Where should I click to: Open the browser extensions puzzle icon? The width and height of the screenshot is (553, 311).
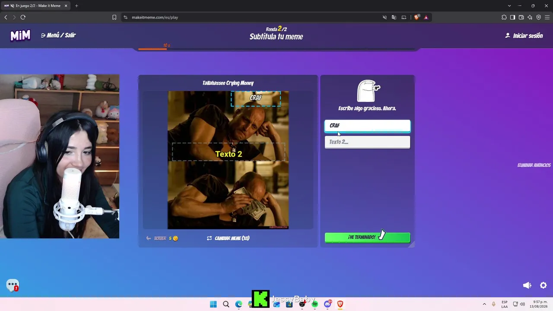click(504, 17)
